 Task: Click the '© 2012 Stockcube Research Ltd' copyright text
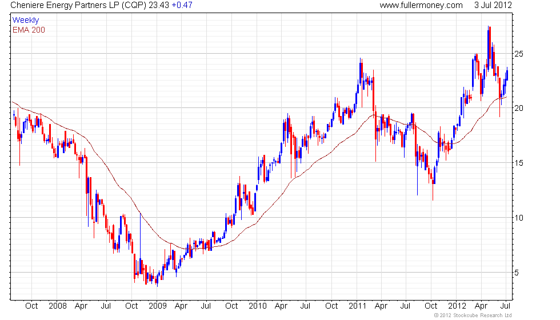(x=473, y=315)
